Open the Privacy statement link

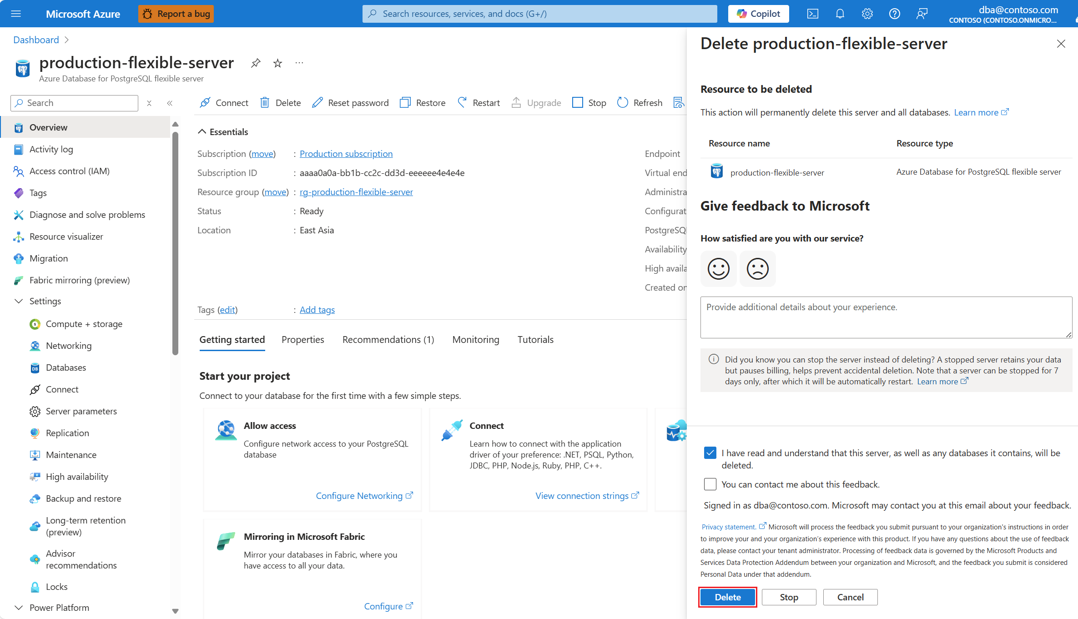pyautogui.click(x=734, y=527)
